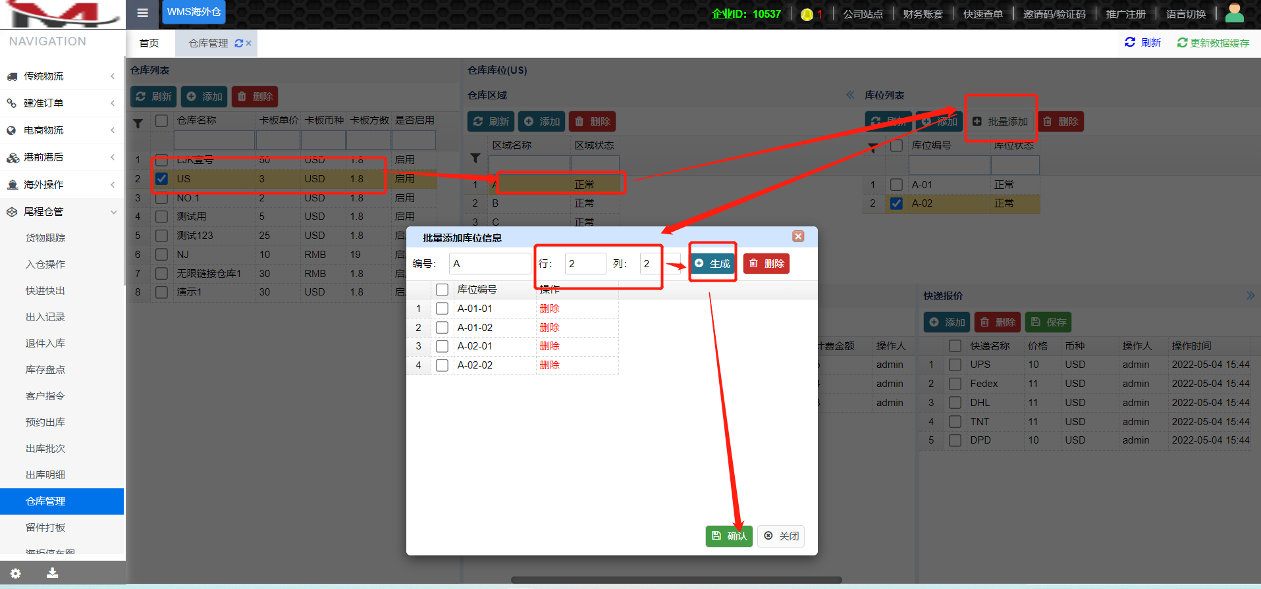
Task: Check the A-01-02 row checkbox
Action: pos(442,328)
